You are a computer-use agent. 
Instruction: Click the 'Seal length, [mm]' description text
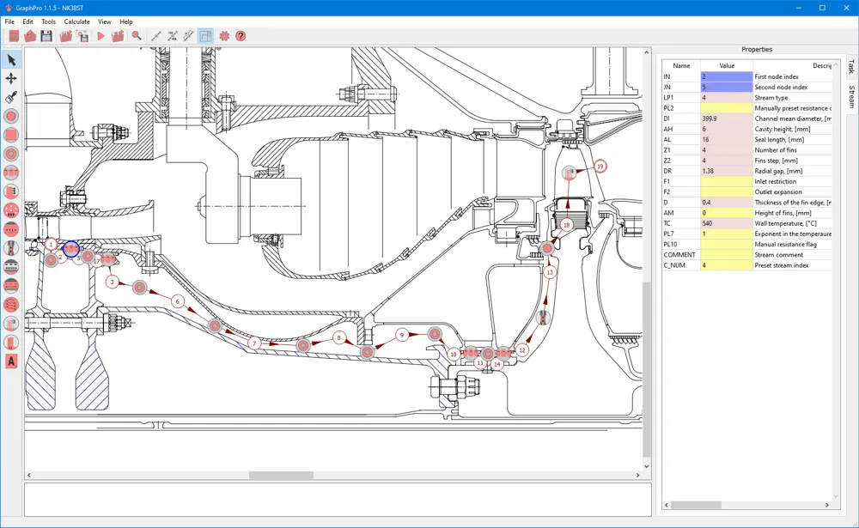point(779,140)
